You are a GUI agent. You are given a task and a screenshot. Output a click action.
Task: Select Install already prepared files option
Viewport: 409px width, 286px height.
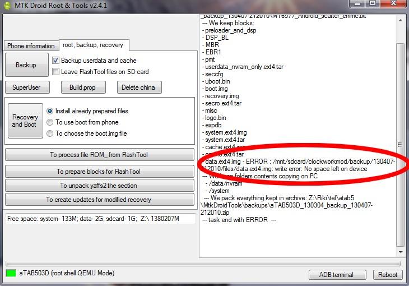click(50, 111)
